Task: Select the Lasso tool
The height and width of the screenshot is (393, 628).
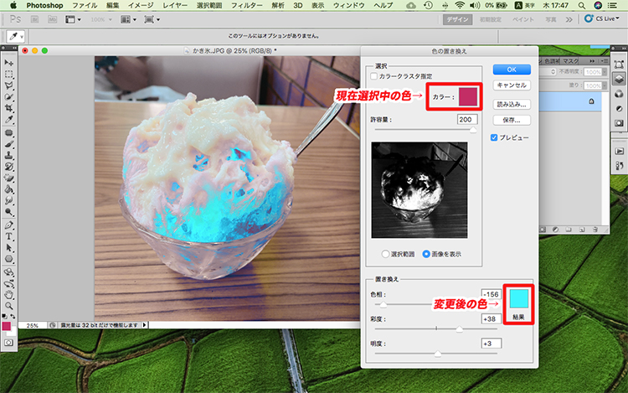Action: click(9, 85)
